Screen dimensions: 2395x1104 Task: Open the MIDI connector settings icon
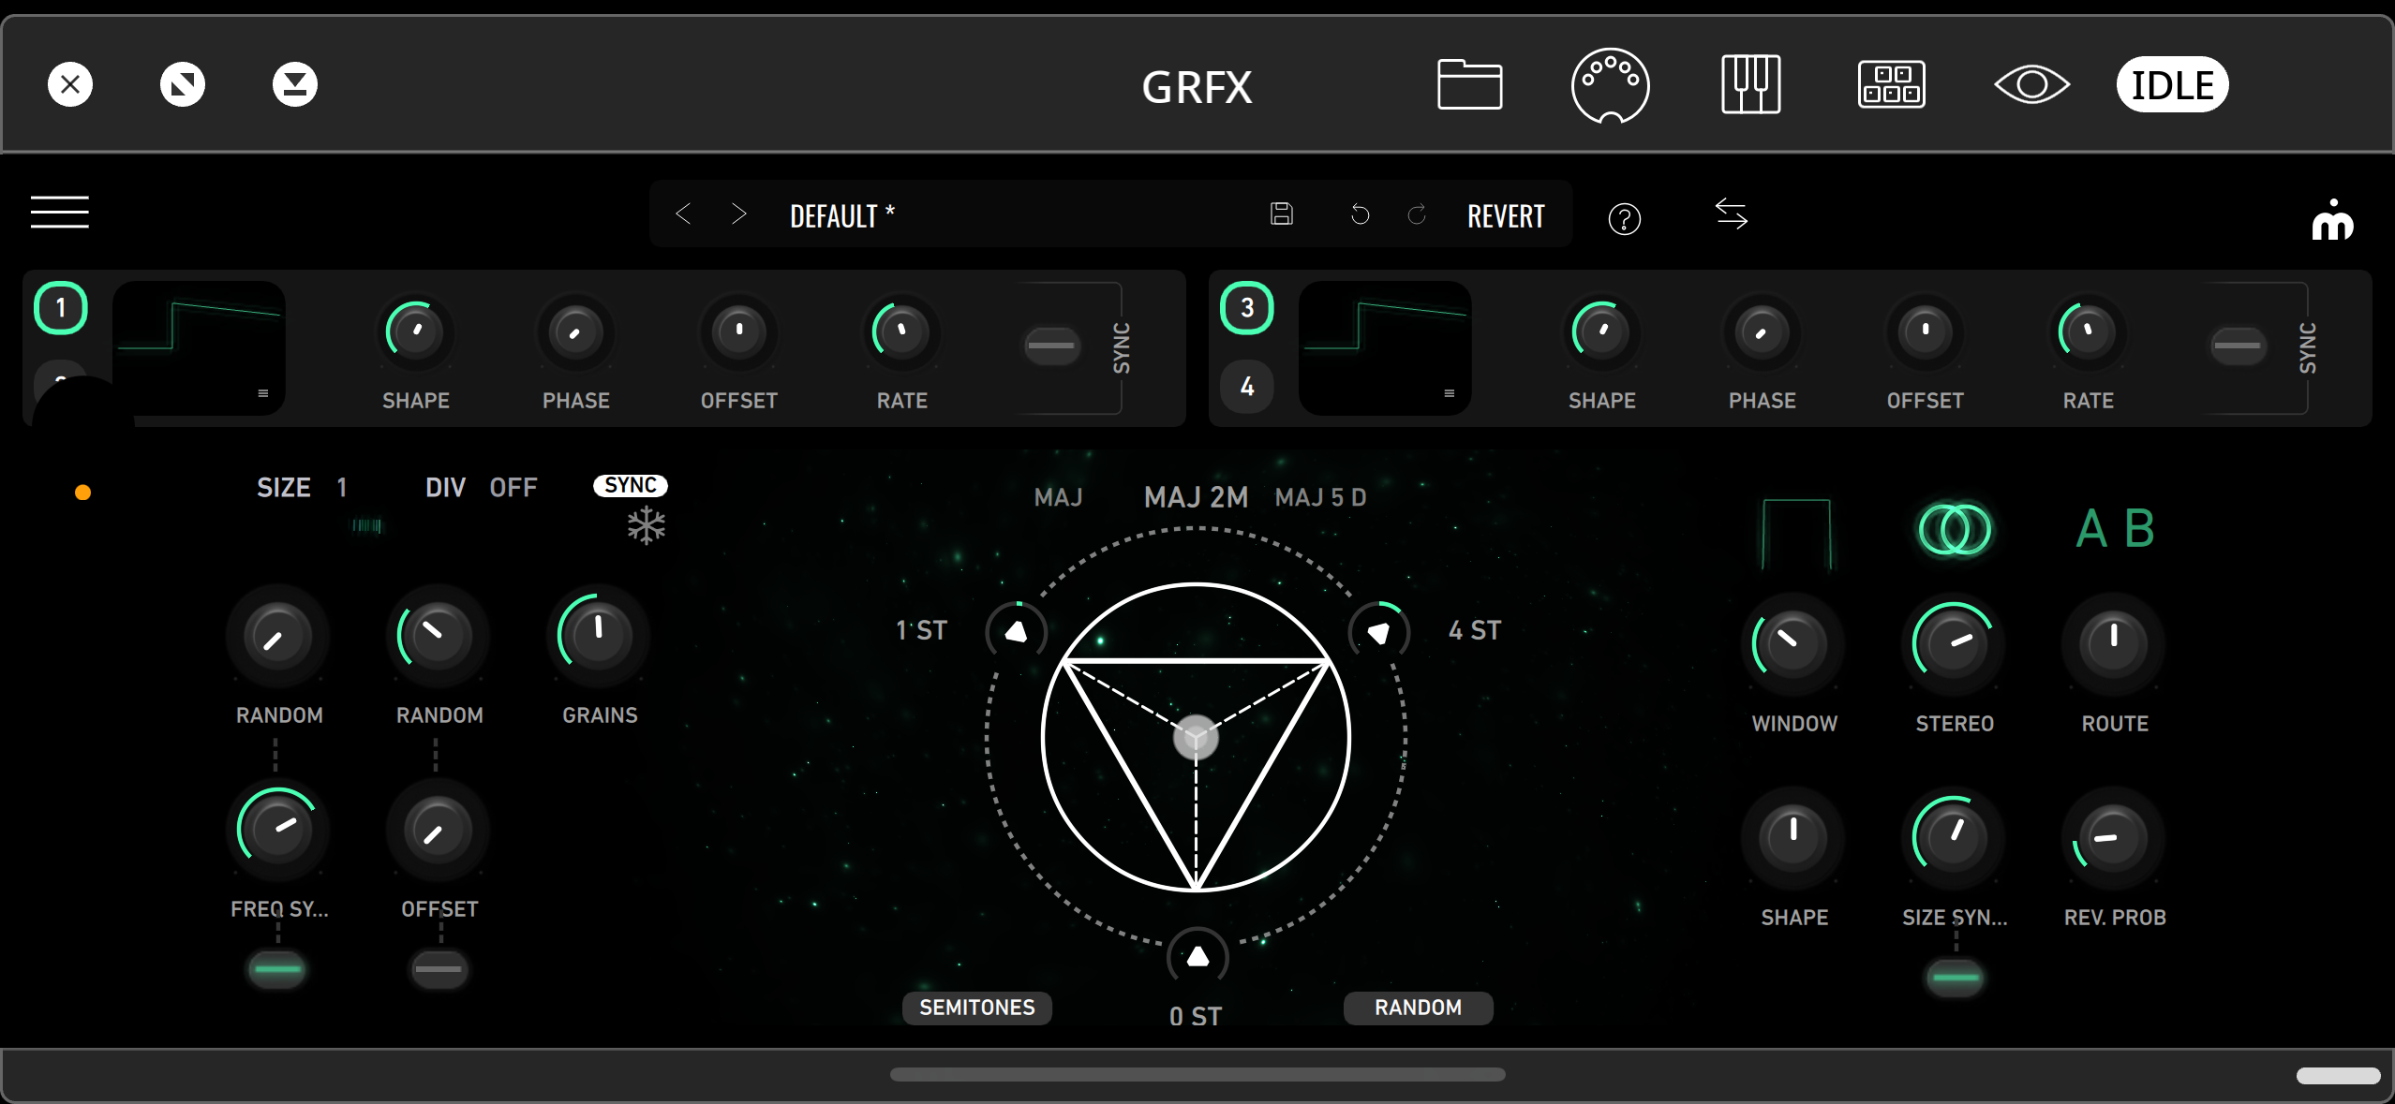coord(1610,85)
